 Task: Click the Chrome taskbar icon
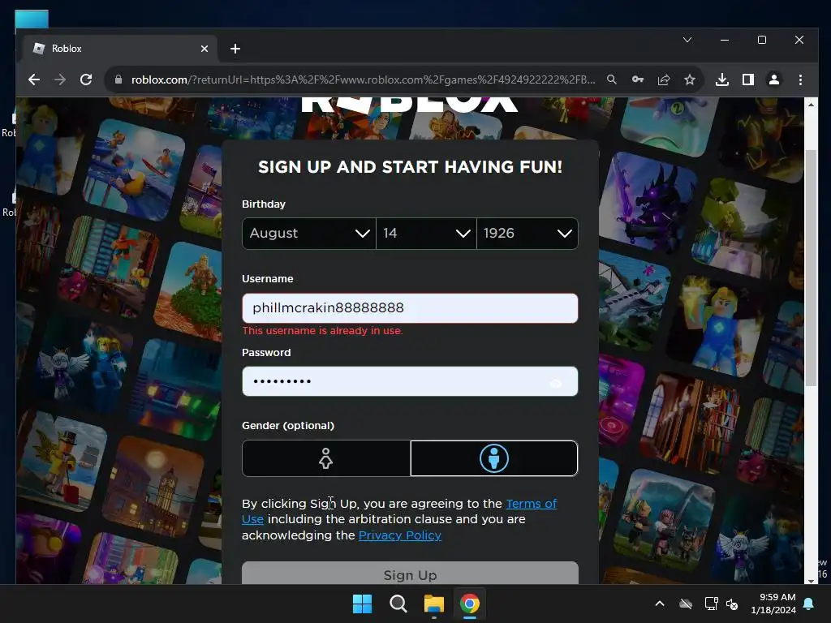470,604
